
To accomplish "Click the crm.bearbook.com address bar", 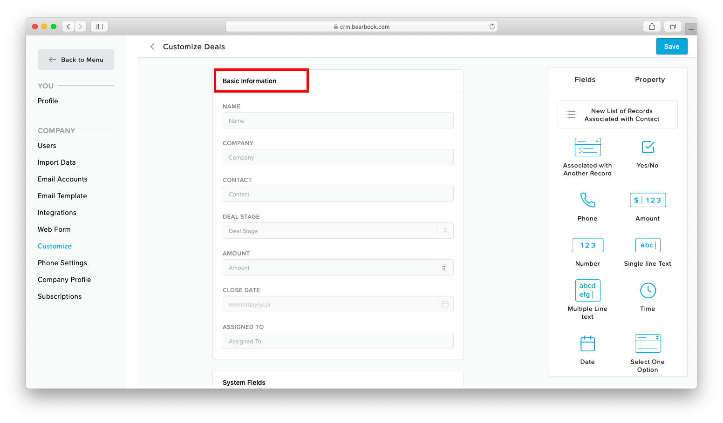I will tap(361, 27).
